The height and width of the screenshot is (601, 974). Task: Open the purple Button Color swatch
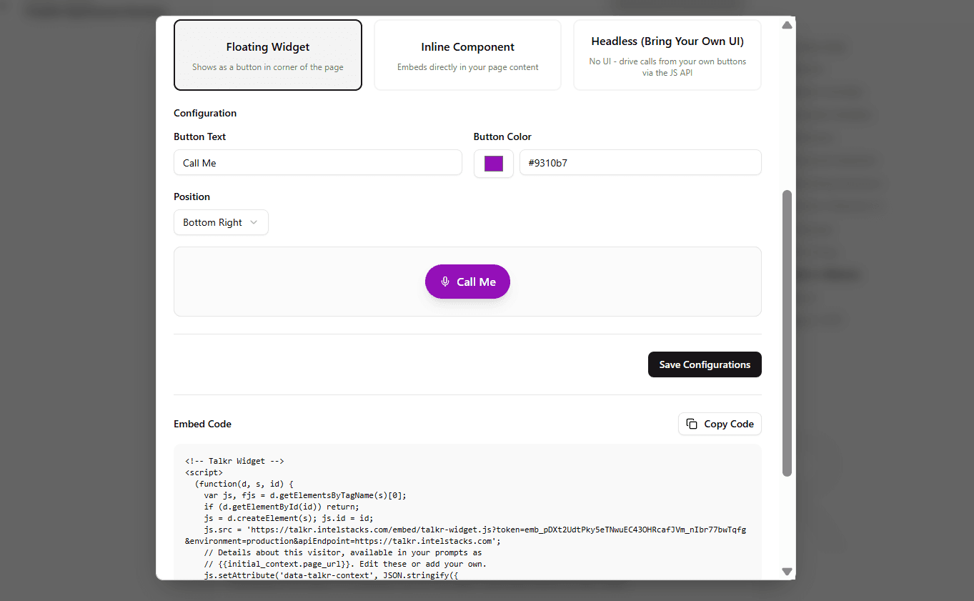[x=494, y=164]
